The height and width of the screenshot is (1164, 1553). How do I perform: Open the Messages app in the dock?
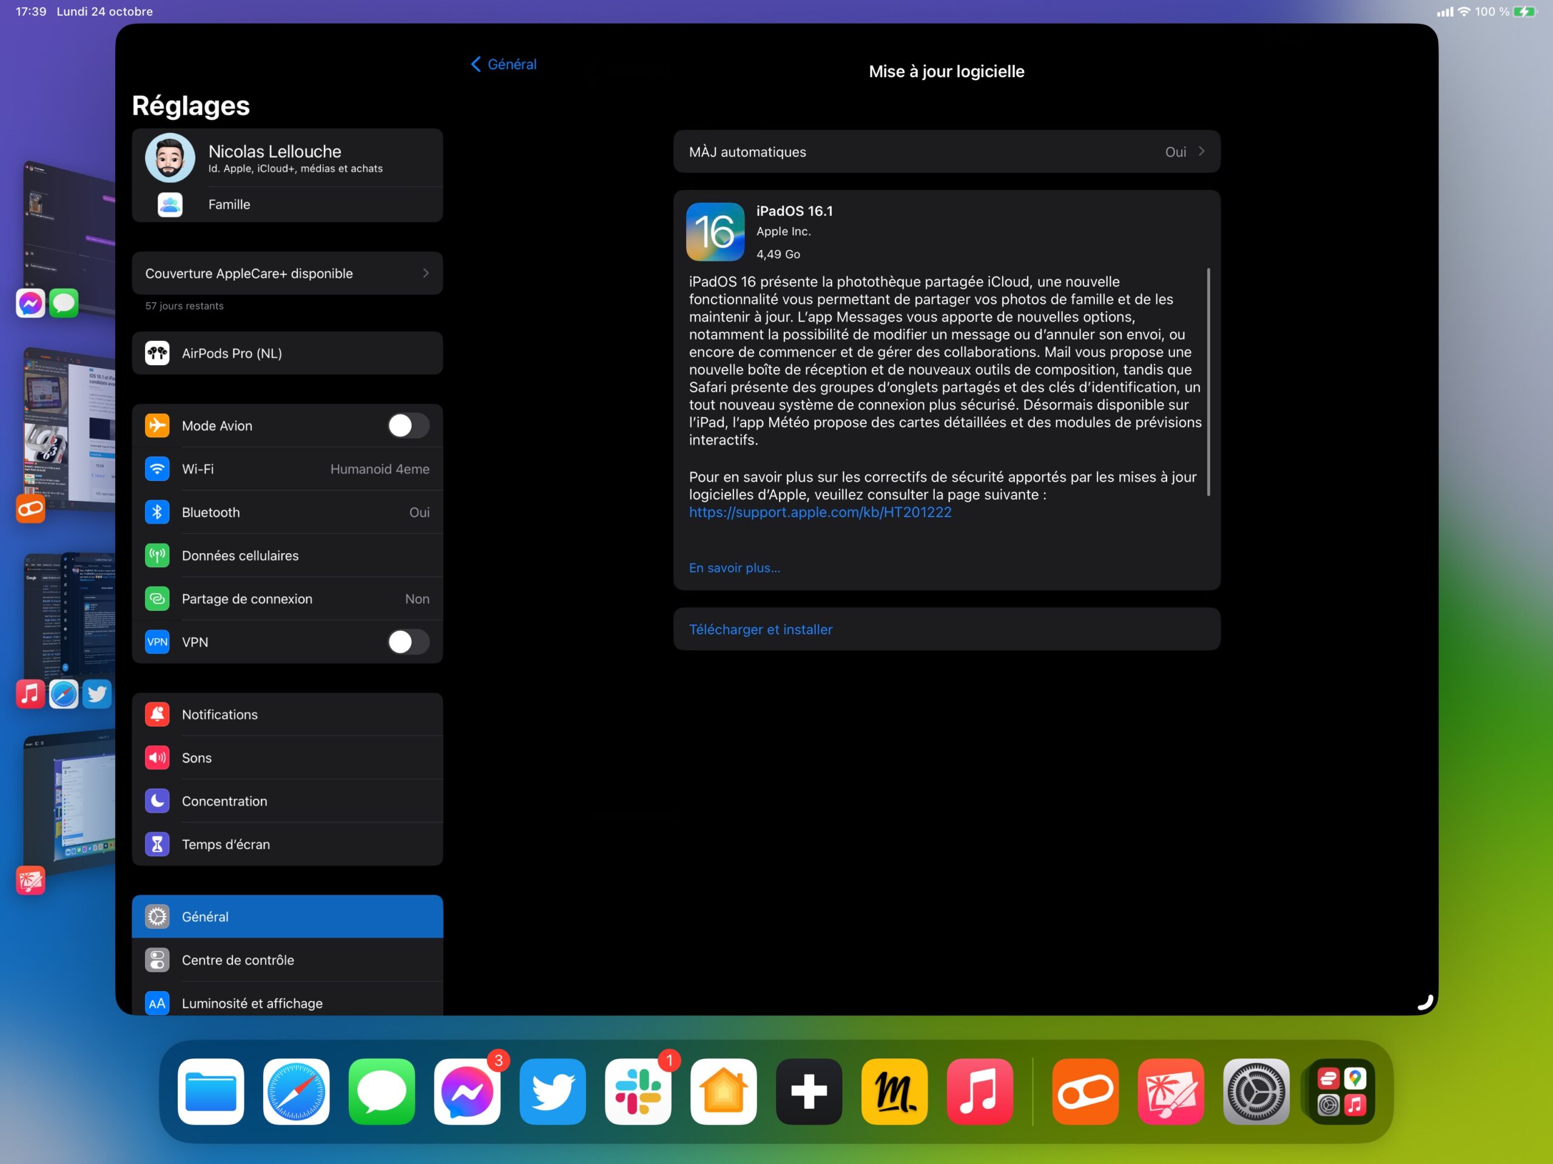[x=382, y=1091]
